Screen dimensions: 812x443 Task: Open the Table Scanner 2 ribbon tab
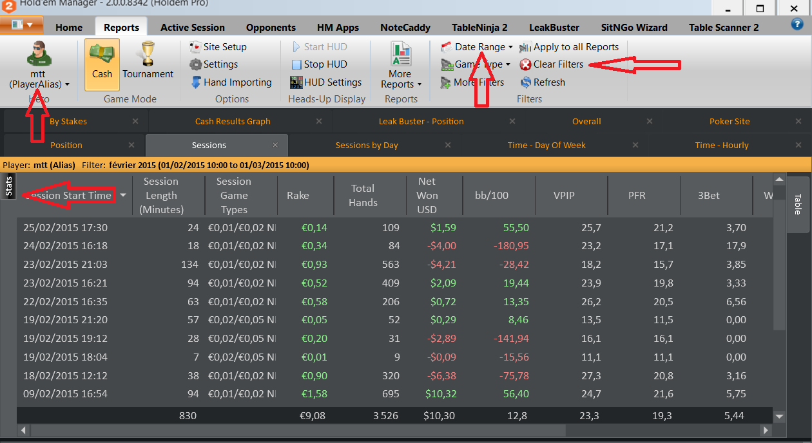click(x=724, y=28)
